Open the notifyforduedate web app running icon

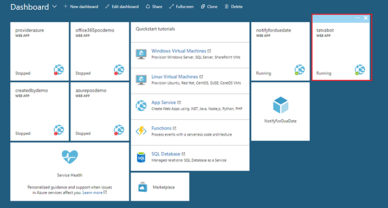coord(300,70)
